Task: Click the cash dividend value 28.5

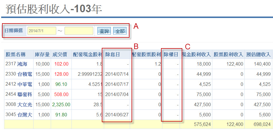Action: 98,105
